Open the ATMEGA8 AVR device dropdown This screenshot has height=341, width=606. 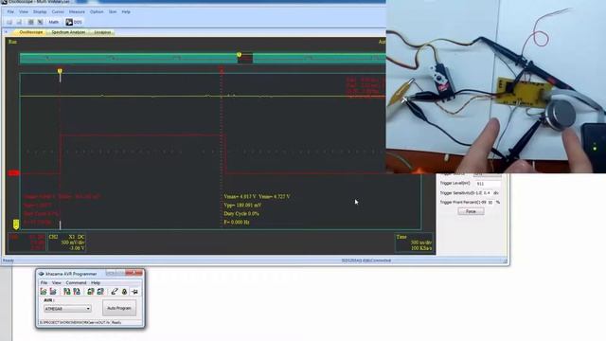(x=67, y=309)
